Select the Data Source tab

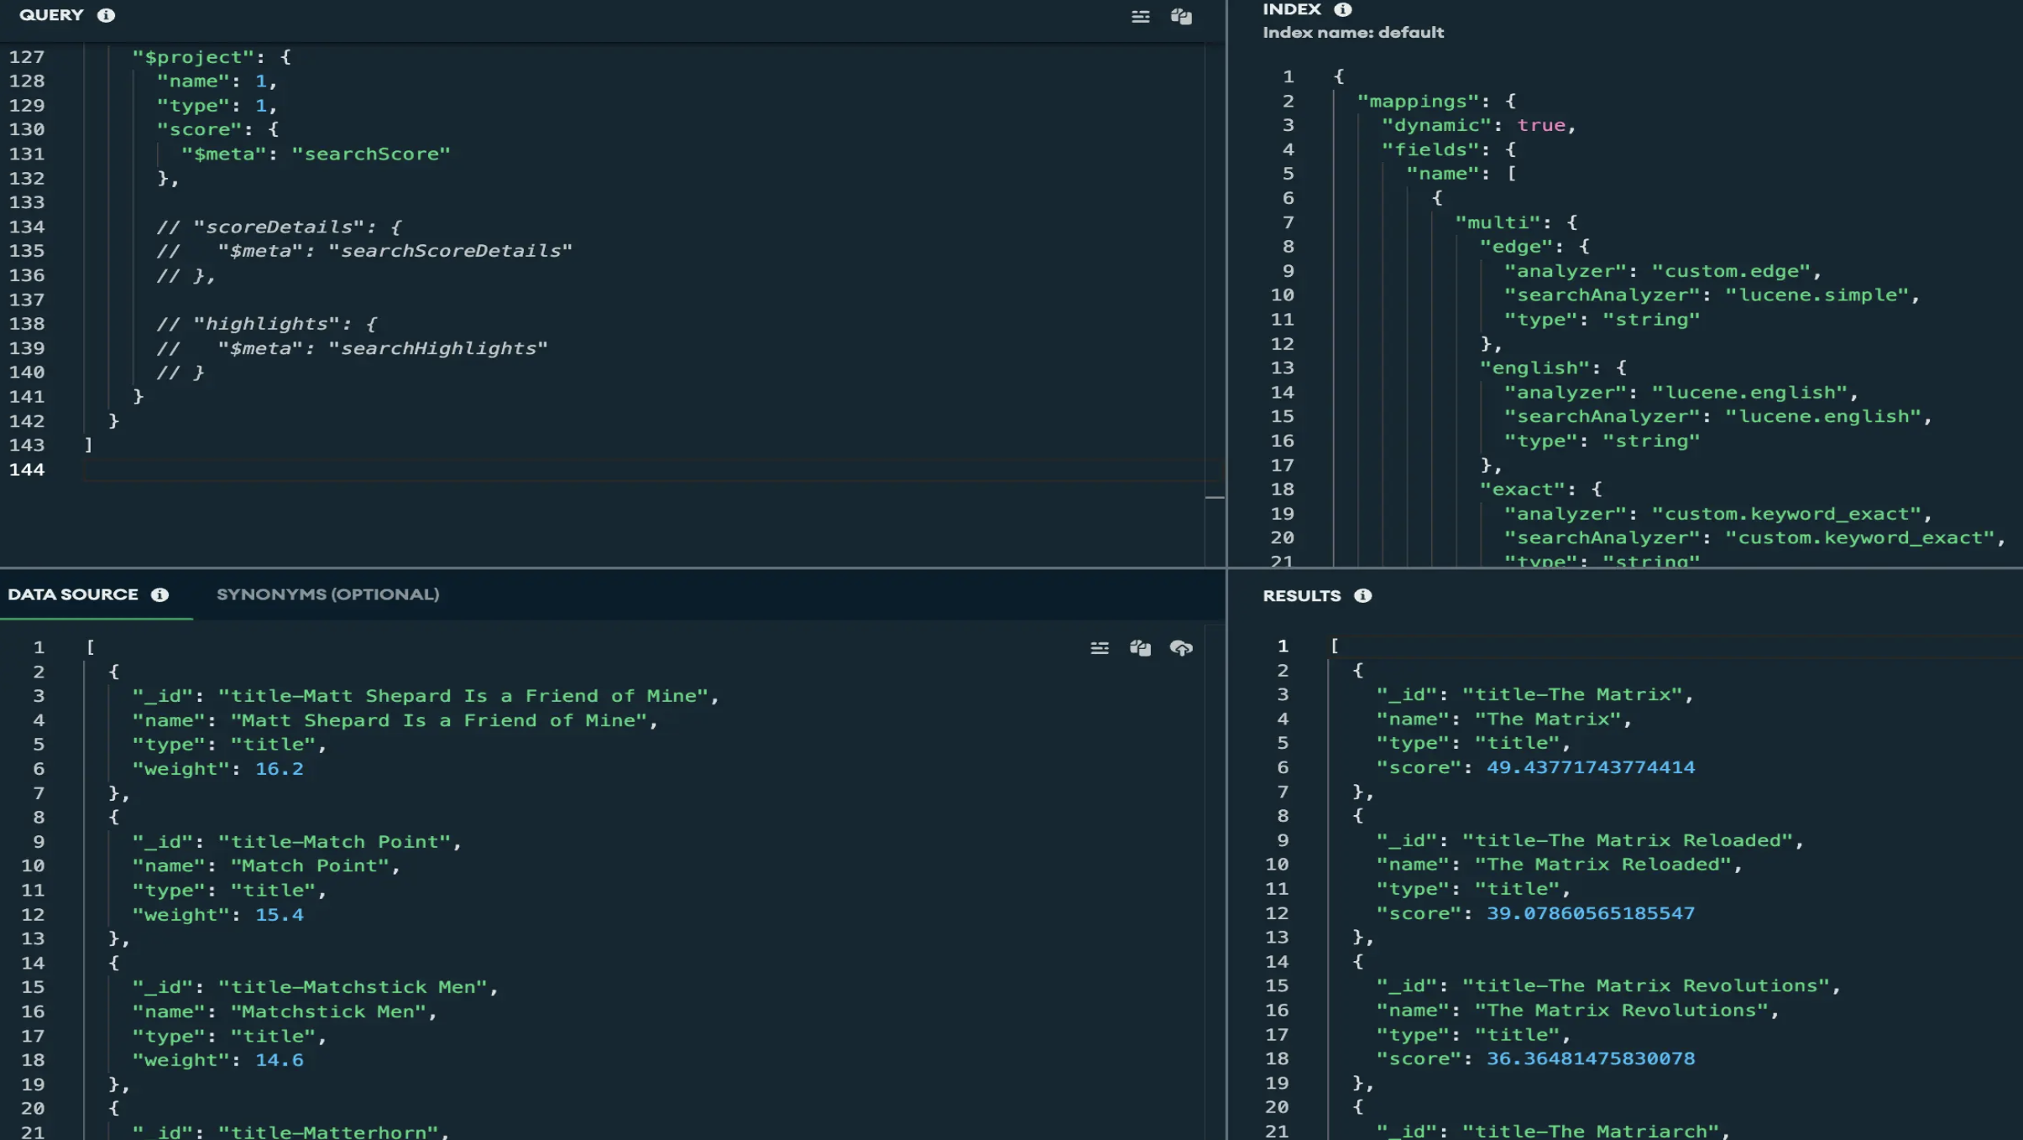pos(73,594)
